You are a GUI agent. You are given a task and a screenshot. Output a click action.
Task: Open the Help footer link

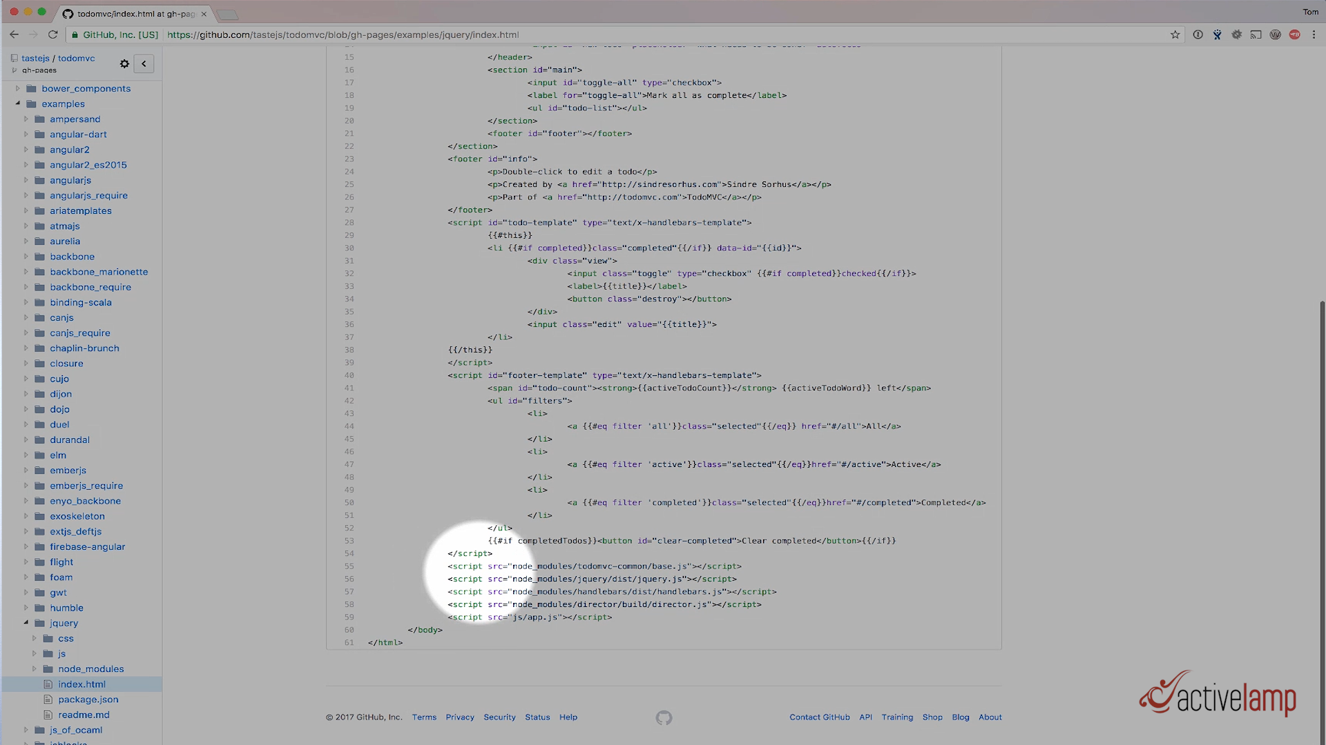568,717
